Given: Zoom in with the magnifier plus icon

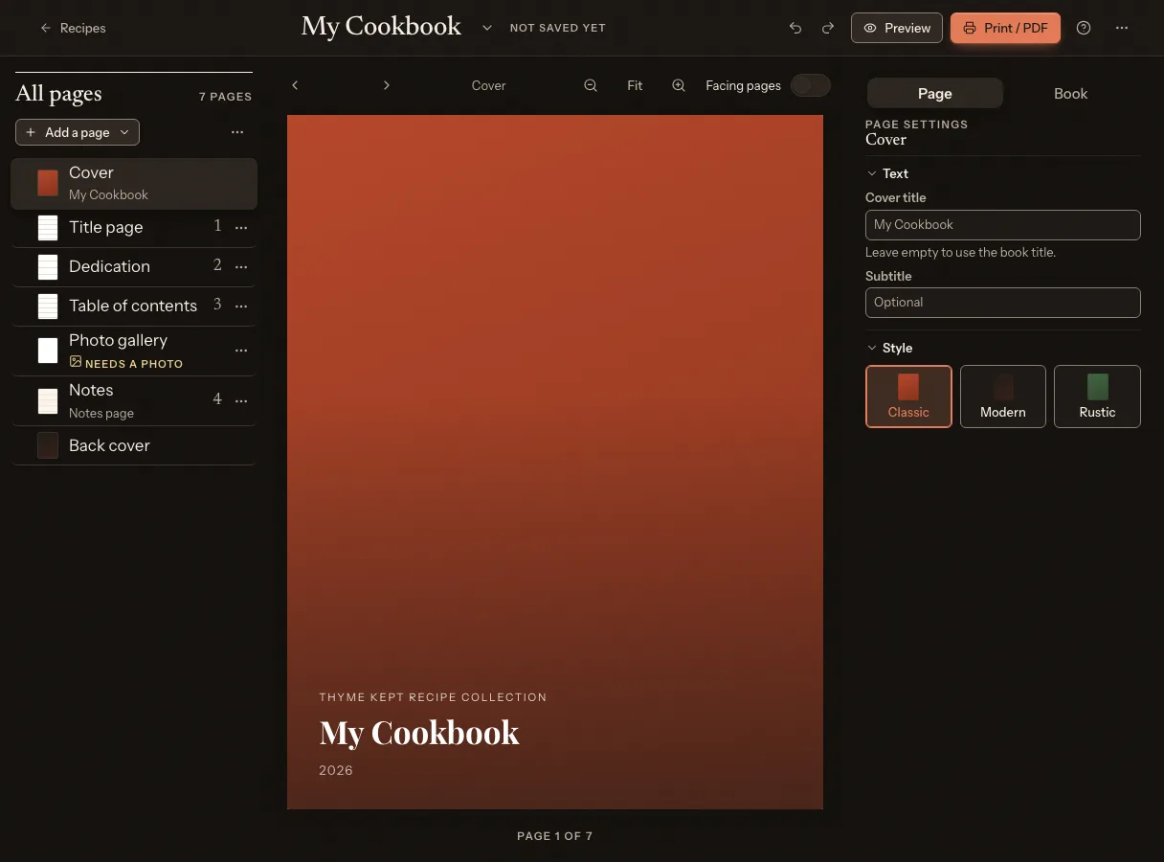Looking at the screenshot, I should 679,85.
